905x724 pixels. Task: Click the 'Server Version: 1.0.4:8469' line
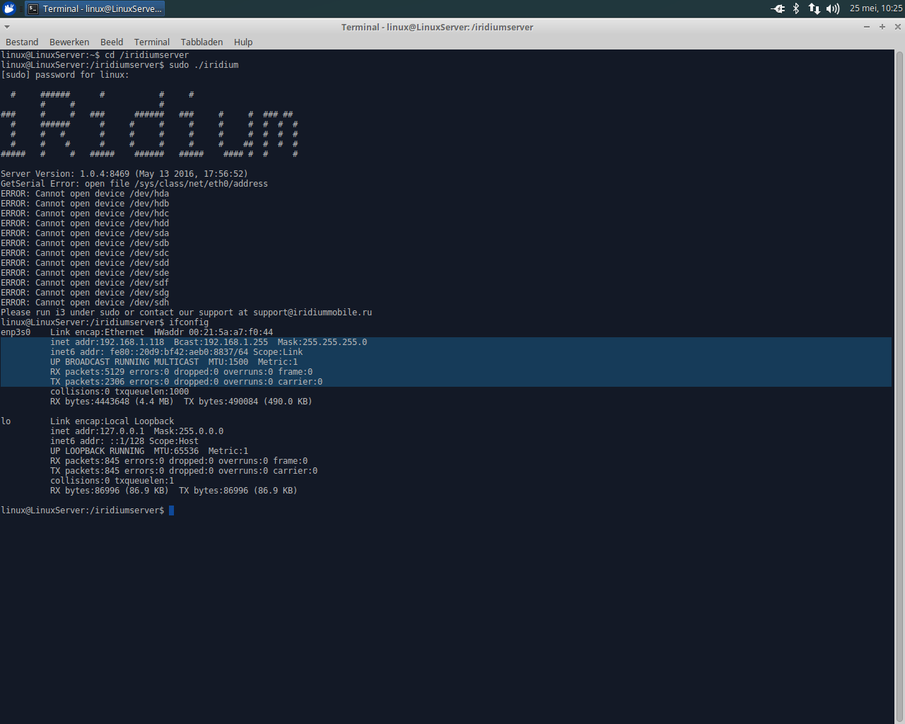(x=124, y=174)
